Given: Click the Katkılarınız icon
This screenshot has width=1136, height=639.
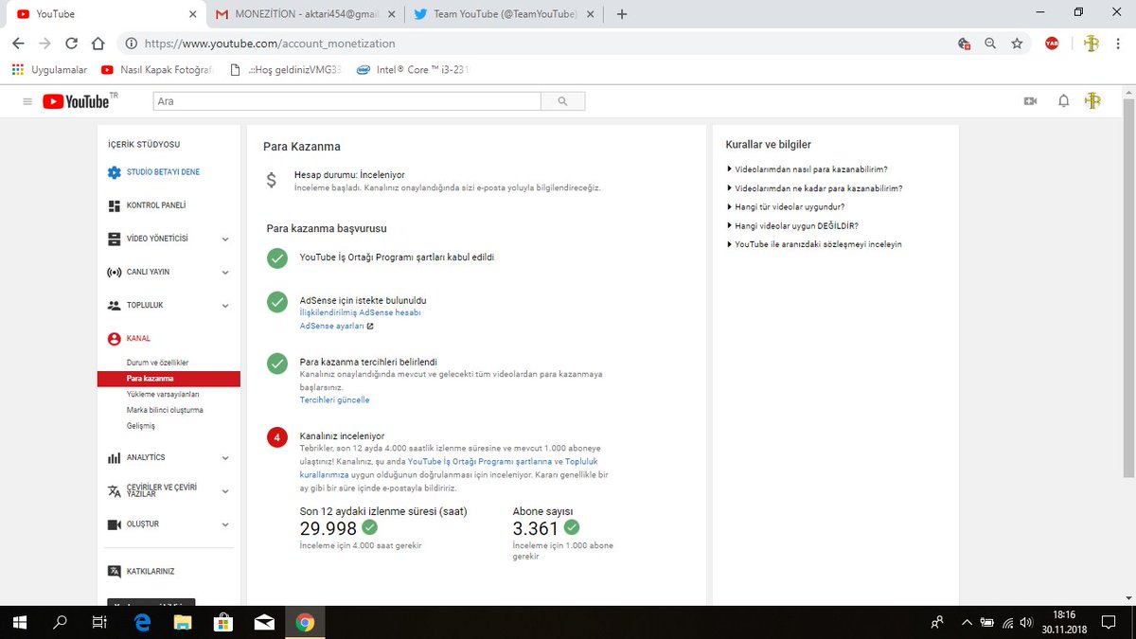Looking at the screenshot, I should [115, 572].
